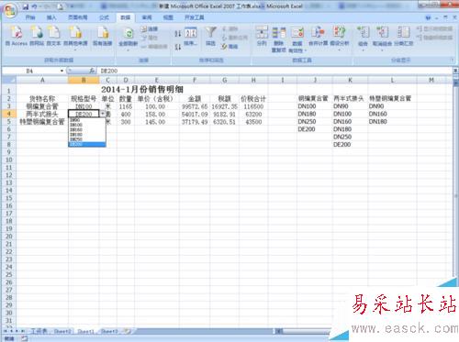
Task: Switch to the Formulas (公式) tab
Action: [104, 17]
